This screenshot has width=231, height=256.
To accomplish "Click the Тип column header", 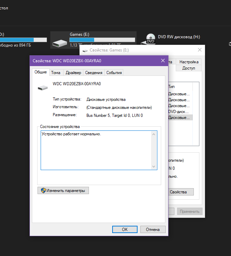I will coord(180,87).
